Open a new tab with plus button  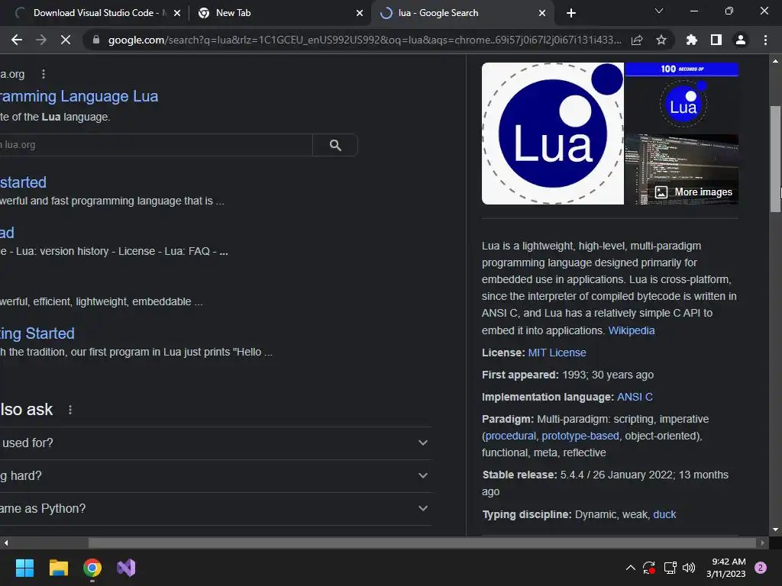tap(571, 13)
